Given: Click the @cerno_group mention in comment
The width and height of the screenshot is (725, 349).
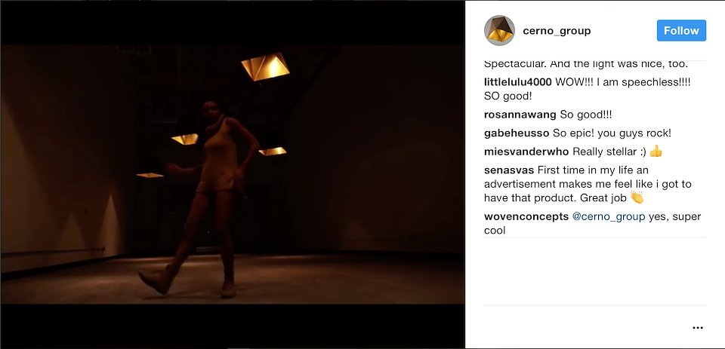Looking at the screenshot, I should coord(609,216).
